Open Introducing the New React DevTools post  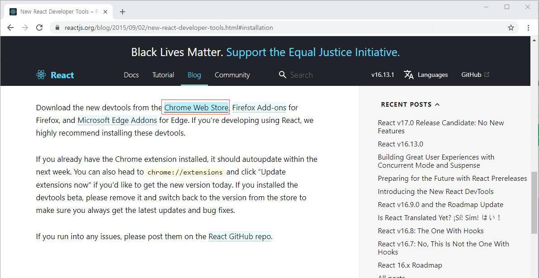pyautogui.click(x=435, y=191)
